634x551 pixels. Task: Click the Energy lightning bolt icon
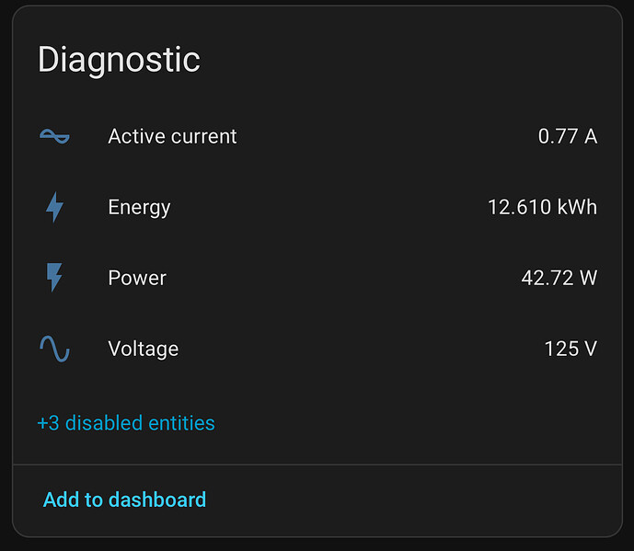54,207
